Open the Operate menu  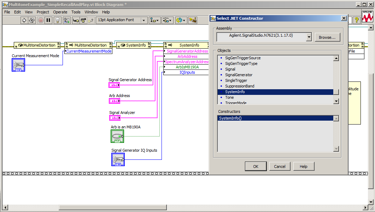(x=60, y=12)
